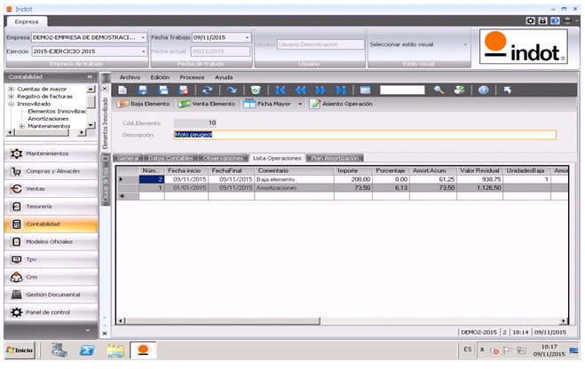Switch to the Plan Amortización tab
The image size is (585, 369).
(335, 158)
